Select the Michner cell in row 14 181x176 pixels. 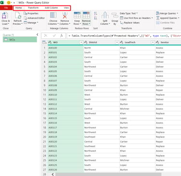click(x=137, y=109)
